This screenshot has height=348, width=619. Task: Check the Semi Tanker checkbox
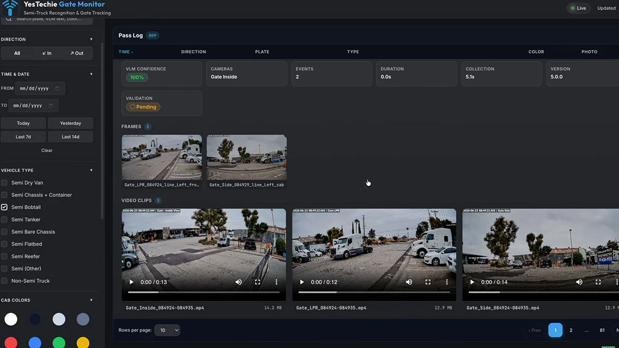tap(4, 220)
